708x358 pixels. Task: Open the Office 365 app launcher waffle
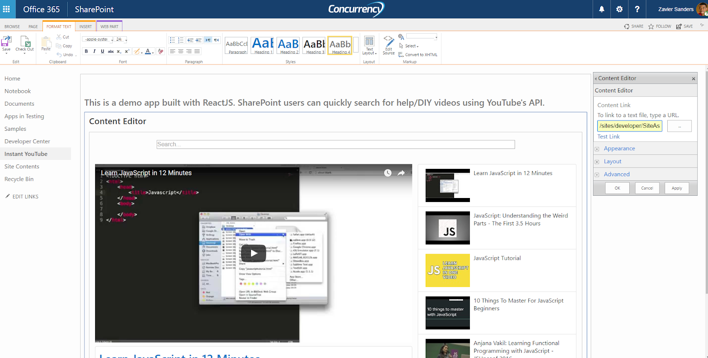click(x=7, y=9)
